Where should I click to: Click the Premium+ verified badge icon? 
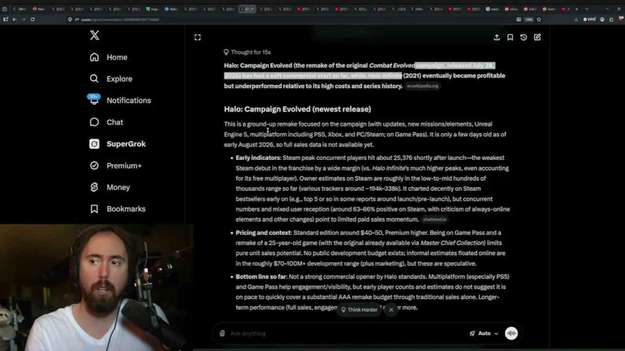click(x=94, y=166)
